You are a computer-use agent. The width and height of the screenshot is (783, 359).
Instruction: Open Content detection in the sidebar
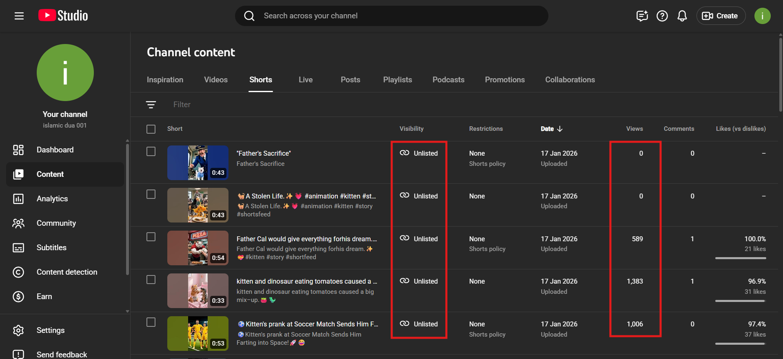point(67,272)
